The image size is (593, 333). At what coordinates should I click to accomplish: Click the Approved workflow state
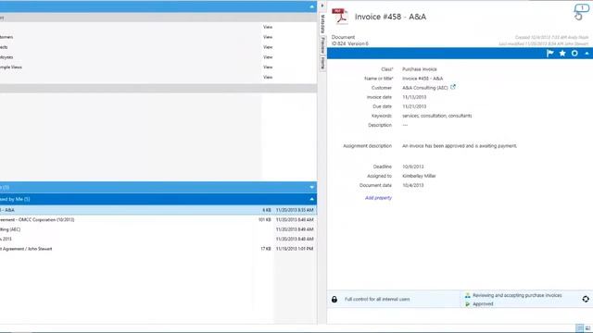[483, 304]
